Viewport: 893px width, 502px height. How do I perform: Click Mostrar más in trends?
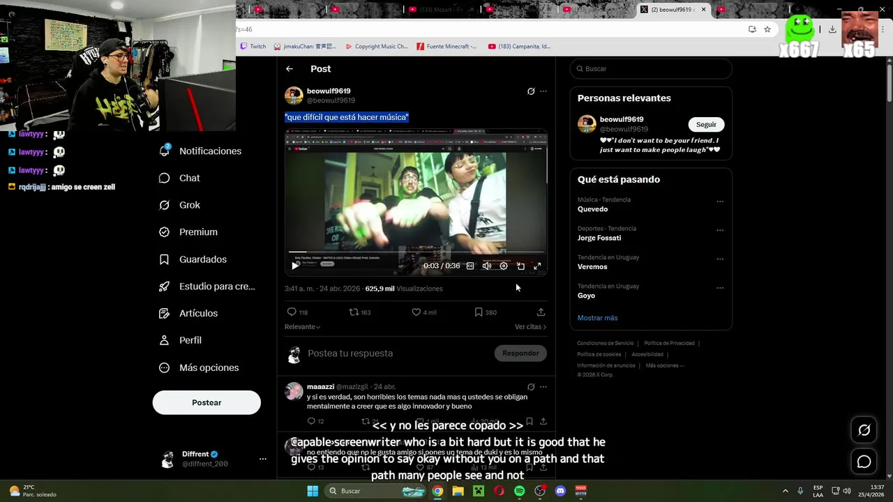pos(597,318)
